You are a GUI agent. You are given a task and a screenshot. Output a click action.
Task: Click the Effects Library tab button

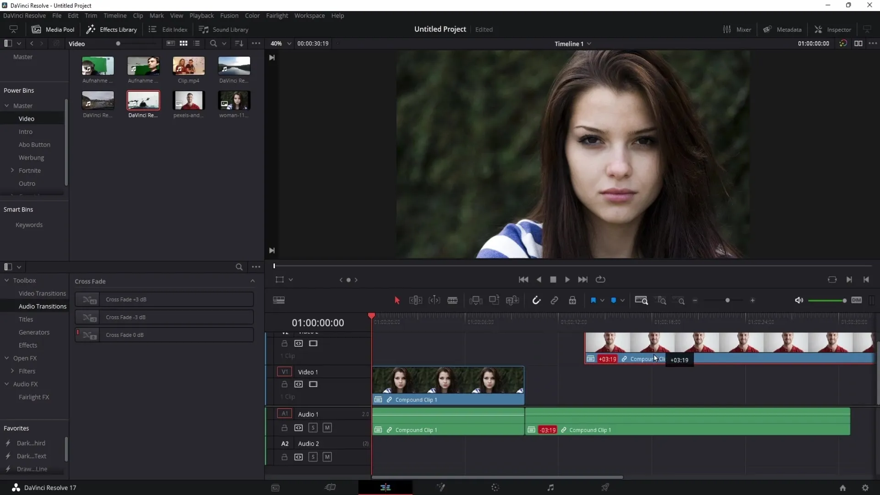tap(111, 29)
